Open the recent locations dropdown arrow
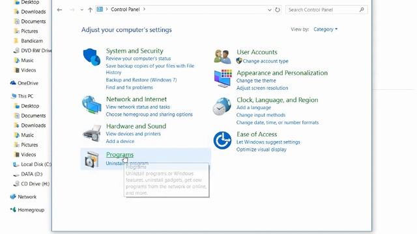 pyautogui.click(x=81, y=10)
